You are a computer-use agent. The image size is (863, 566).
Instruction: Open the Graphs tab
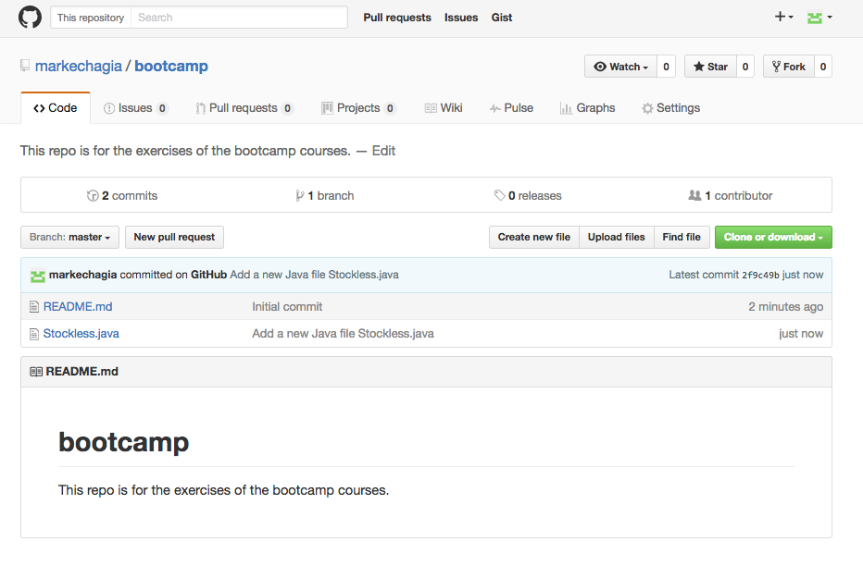(x=587, y=108)
